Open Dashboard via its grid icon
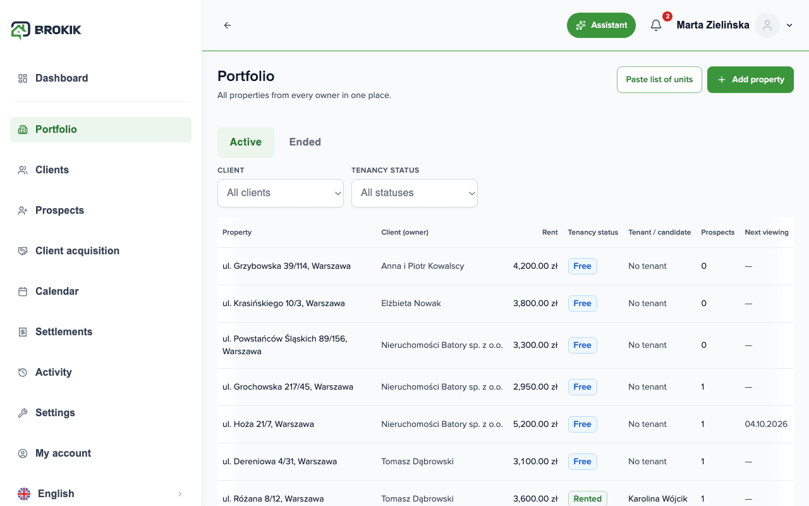809x506 pixels. [23, 78]
